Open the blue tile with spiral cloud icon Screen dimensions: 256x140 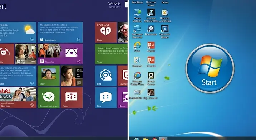(x=106, y=76)
